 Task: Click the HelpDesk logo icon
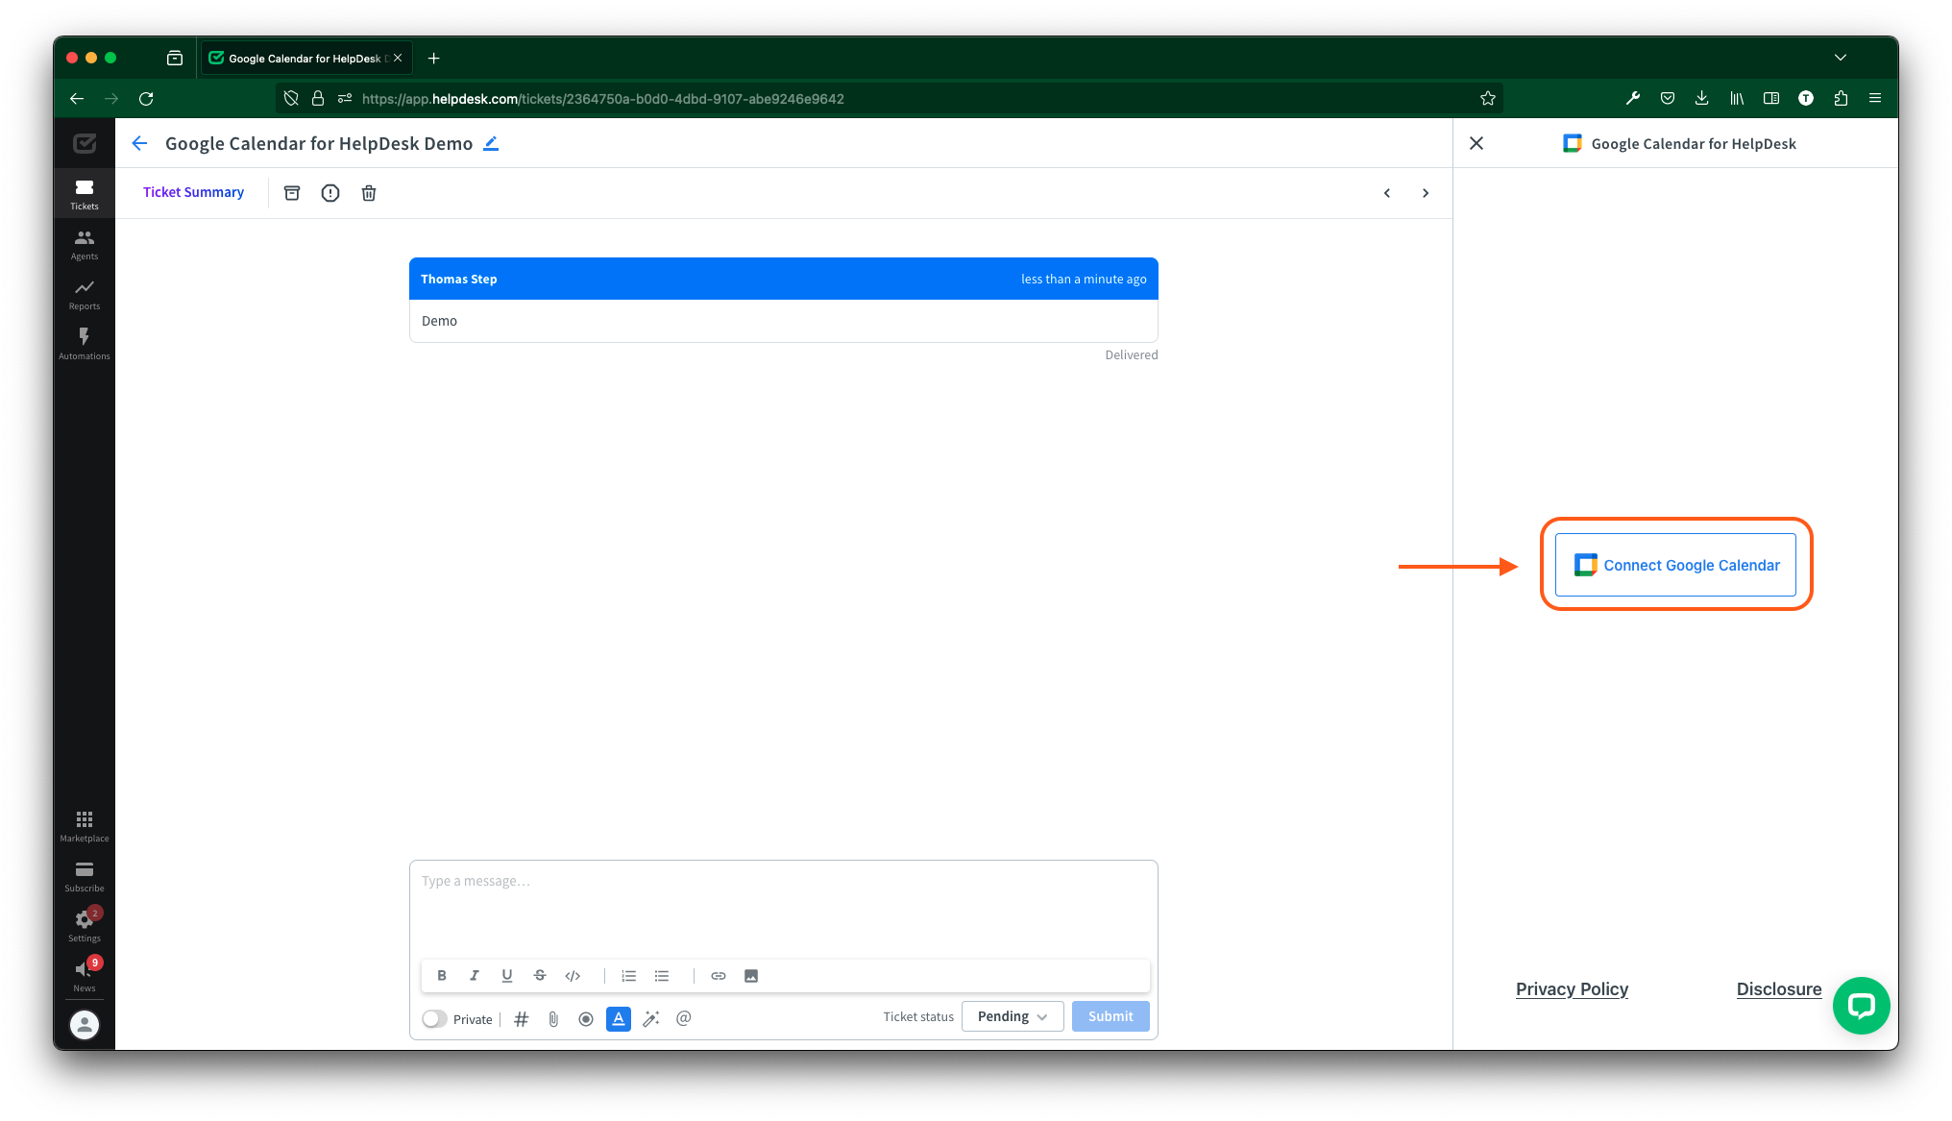tap(85, 143)
